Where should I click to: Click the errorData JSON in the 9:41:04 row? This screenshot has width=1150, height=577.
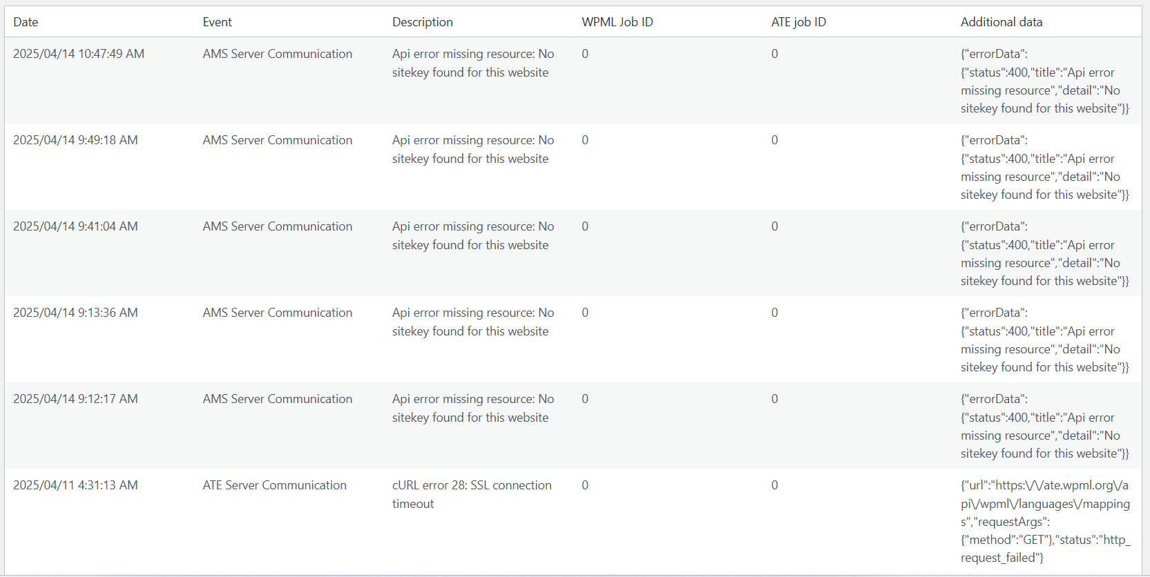pos(1044,253)
